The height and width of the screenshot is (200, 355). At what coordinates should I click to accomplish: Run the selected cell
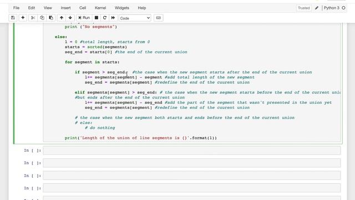click(84, 18)
